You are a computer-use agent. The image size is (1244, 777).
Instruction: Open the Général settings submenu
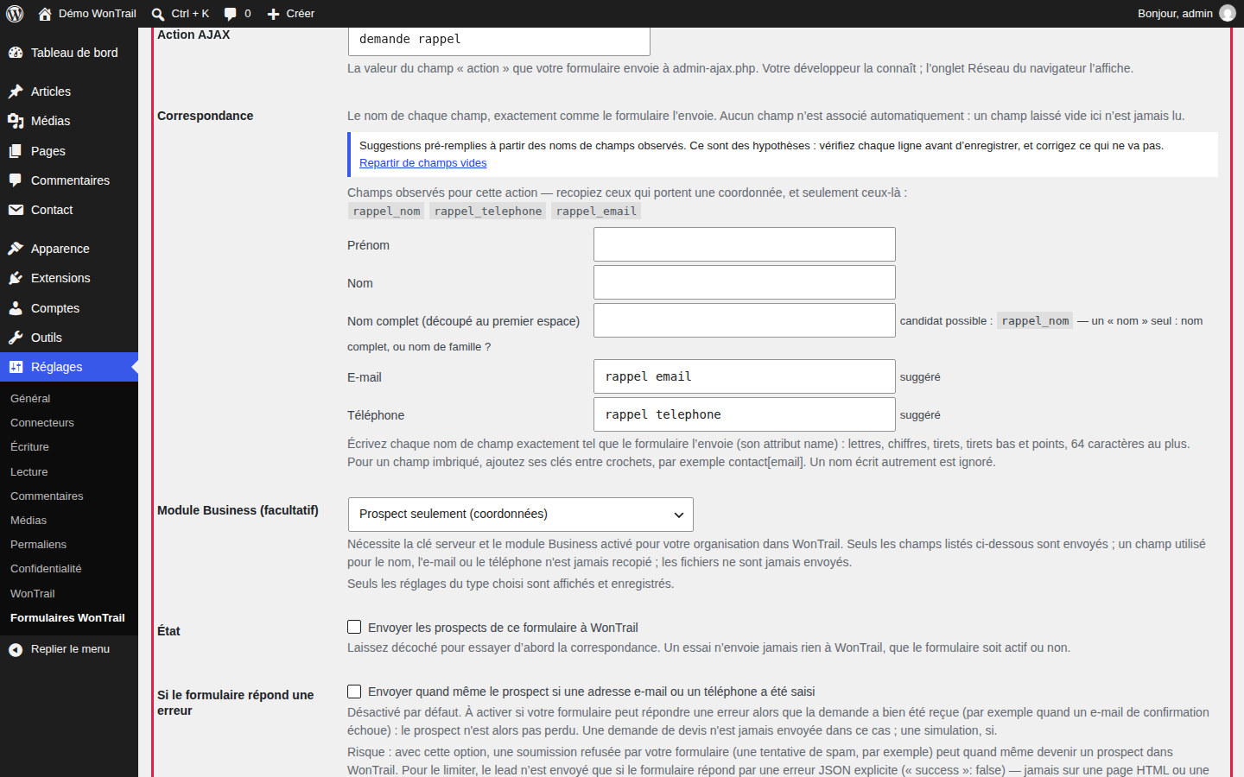tap(30, 399)
